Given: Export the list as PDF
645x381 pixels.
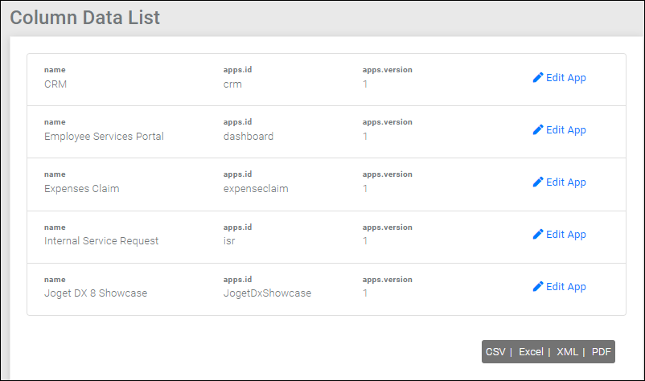Looking at the screenshot, I should click(601, 352).
